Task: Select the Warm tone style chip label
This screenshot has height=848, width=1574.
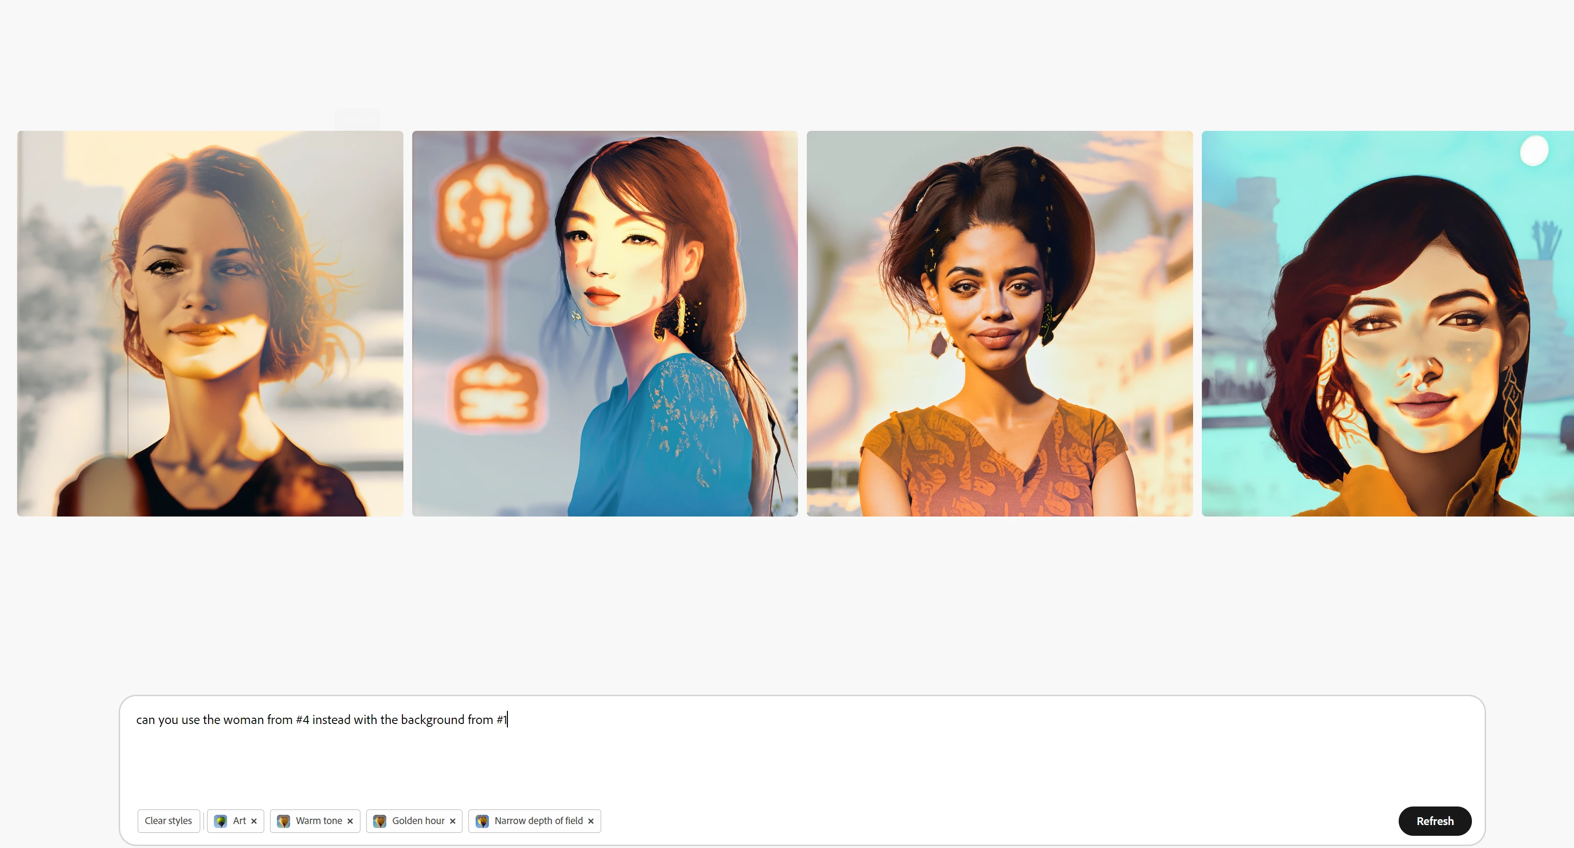Action: tap(319, 821)
